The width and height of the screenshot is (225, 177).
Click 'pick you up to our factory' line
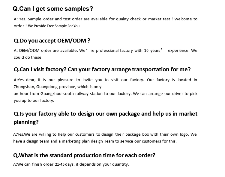34,101
